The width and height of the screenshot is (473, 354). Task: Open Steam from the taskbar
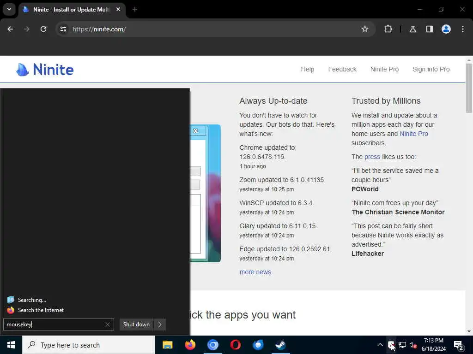tap(280, 345)
